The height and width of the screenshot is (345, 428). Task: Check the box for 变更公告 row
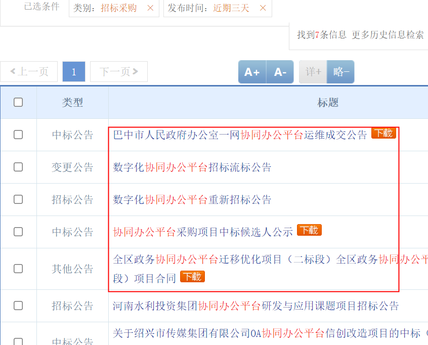click(x=18, y=167)
